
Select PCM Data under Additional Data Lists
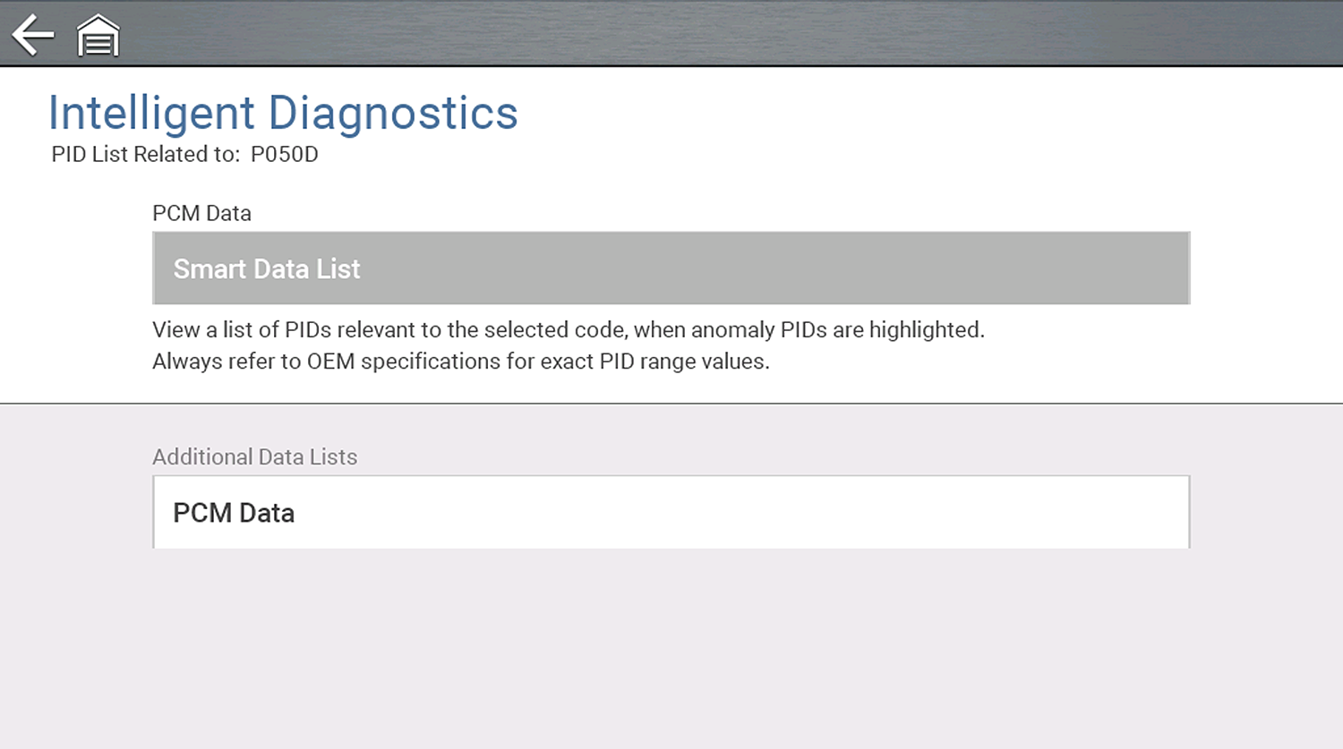click(671, 513)
